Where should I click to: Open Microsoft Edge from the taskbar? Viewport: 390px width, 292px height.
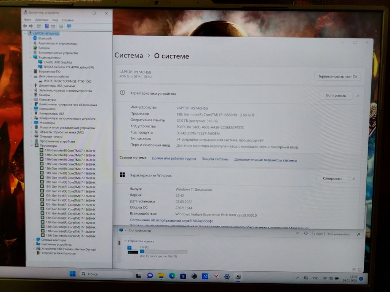[x=172, y=276]
